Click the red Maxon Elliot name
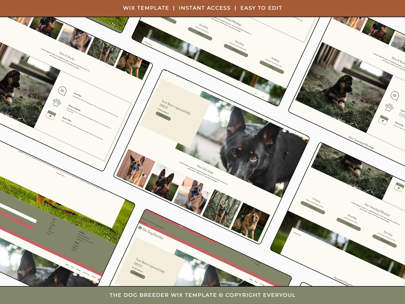The height and width of the screenshot is (304, 405). pos(60,174)
